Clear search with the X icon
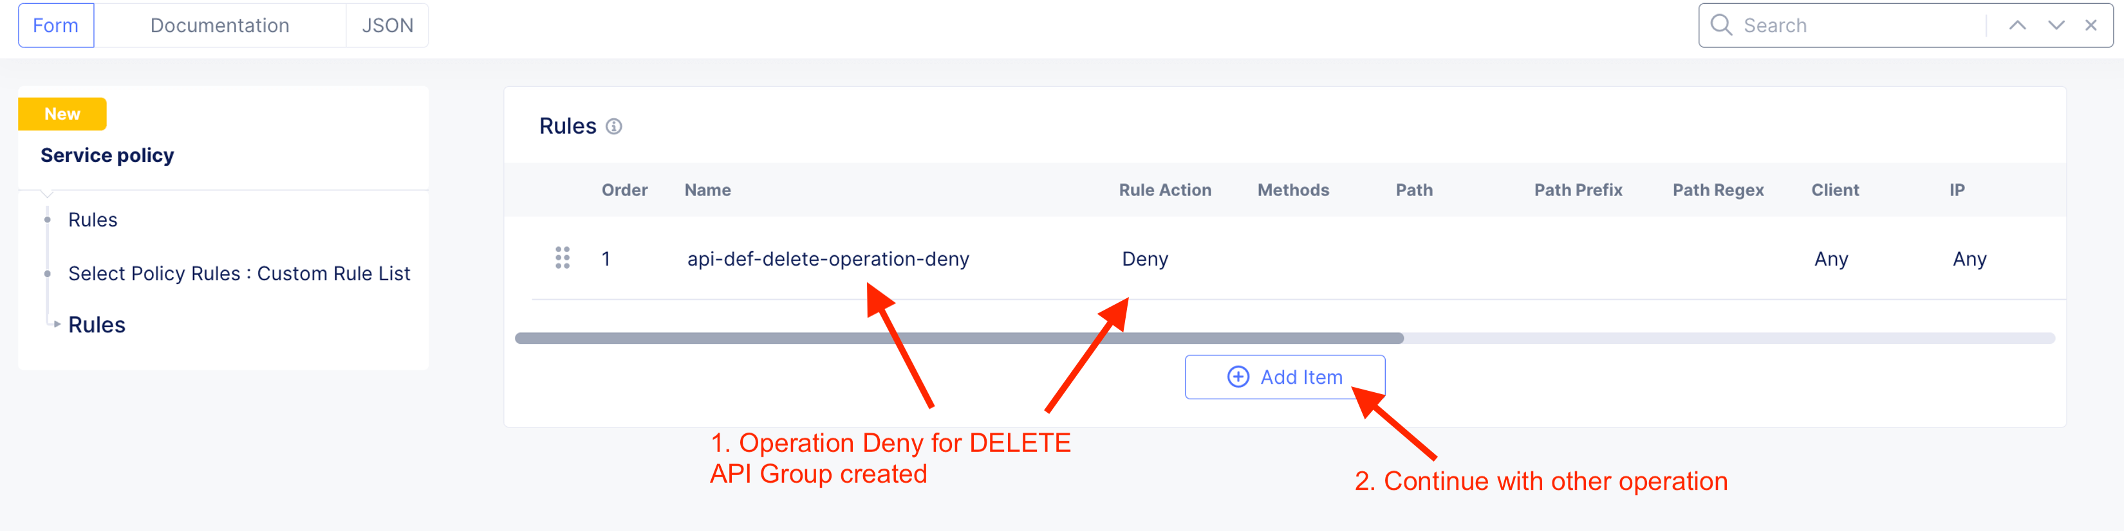This screenshot has width=2124, height=531. coord(2091,26)
